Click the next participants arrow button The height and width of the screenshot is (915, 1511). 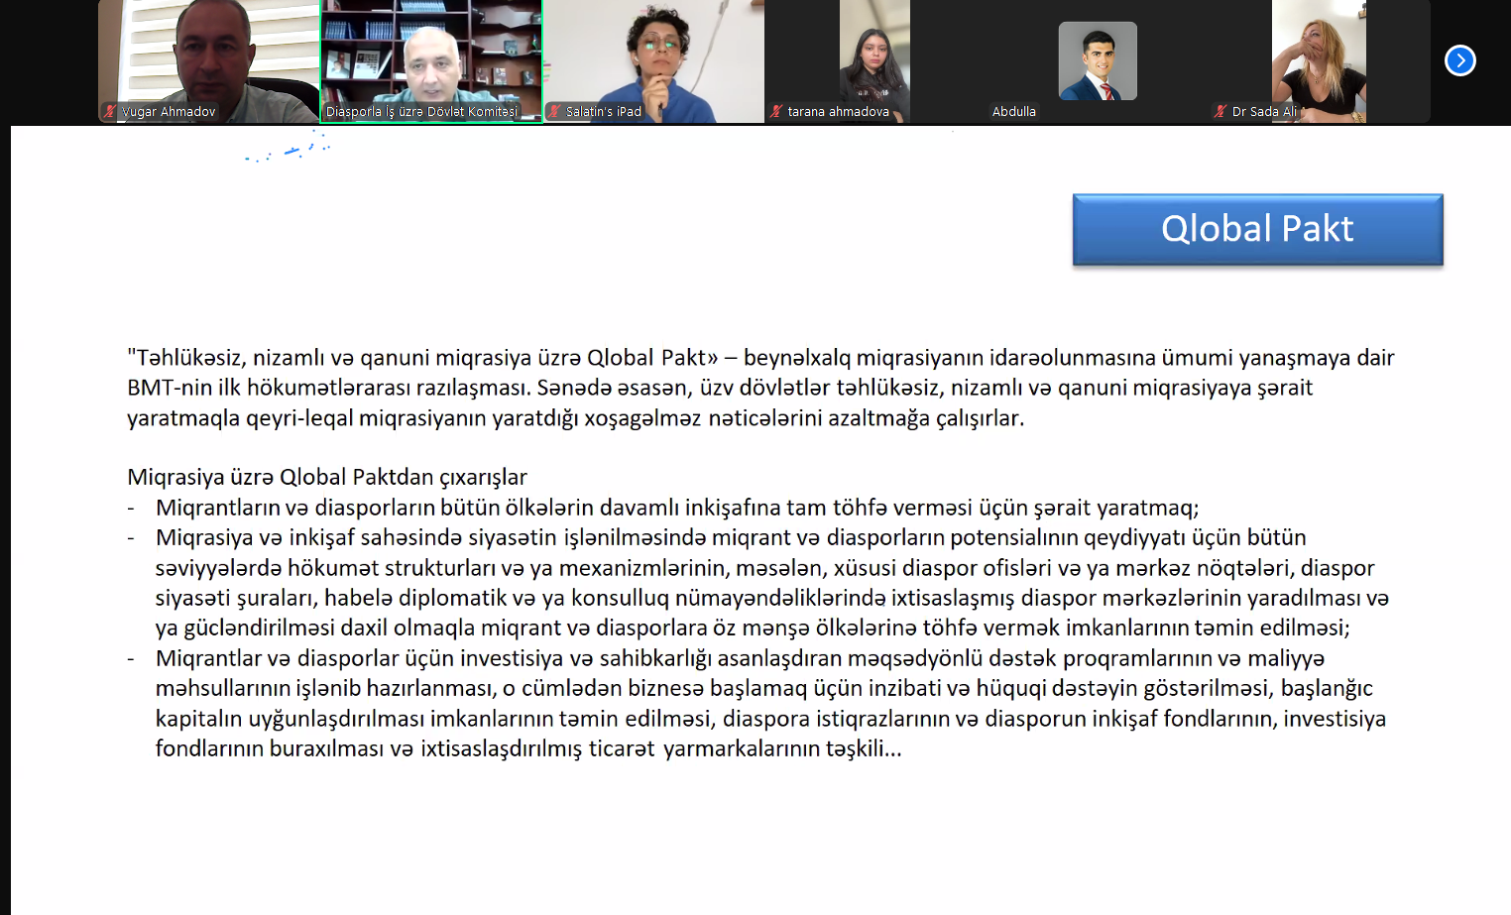[1459, 60]
